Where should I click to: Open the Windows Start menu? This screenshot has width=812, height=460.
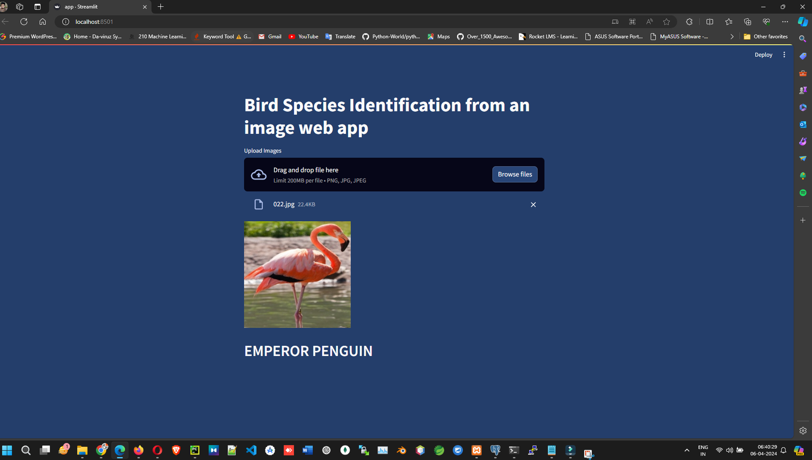pyautogui.click(x=7, y=450)
